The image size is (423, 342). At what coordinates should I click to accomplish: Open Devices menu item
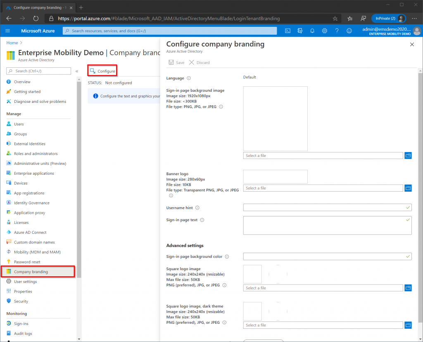21,183
